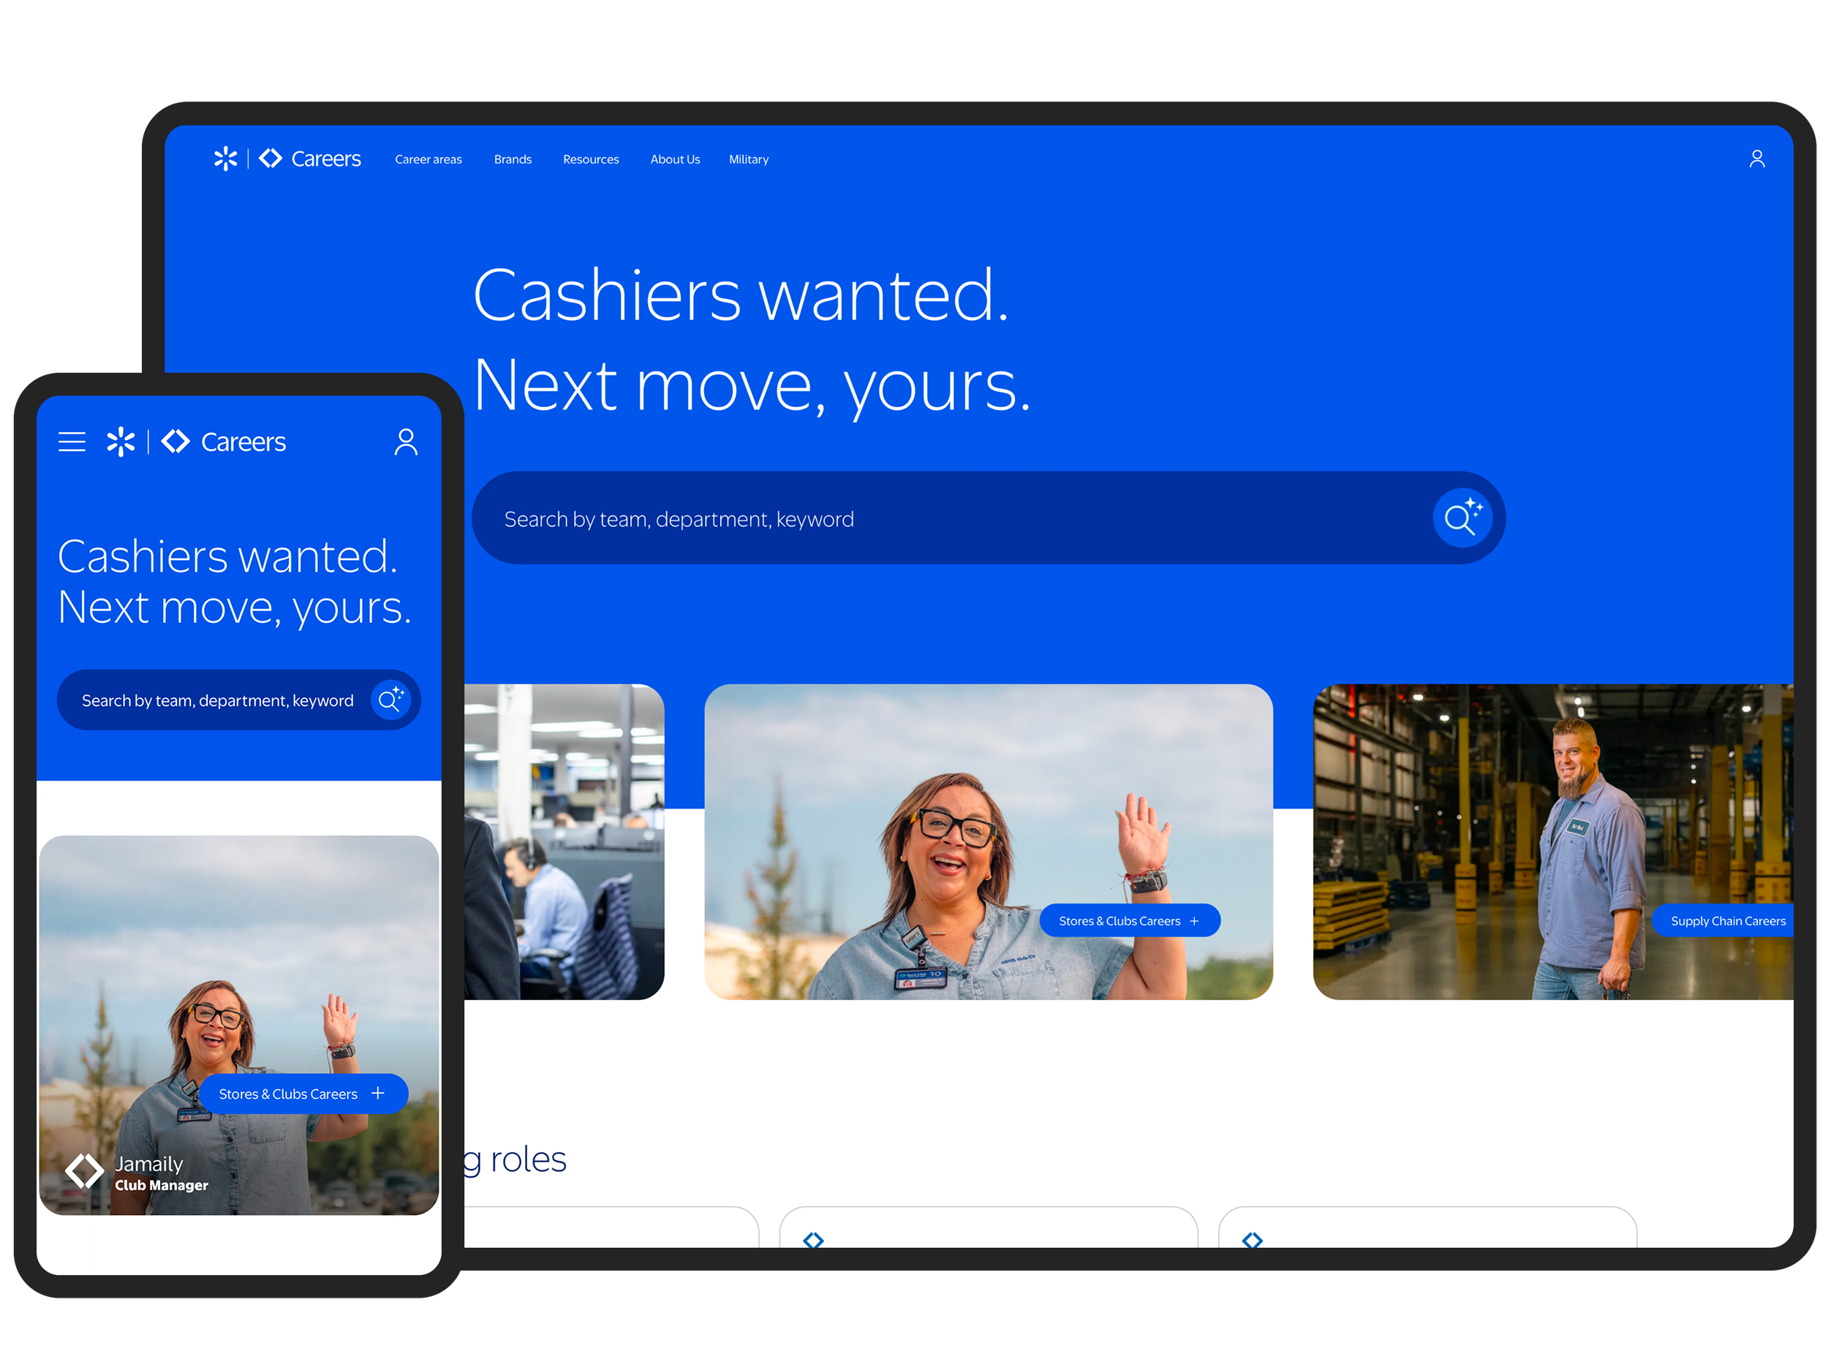Viewport: 1828px width, 1370px height.
Task: Click the diamond icon beside Jamaily's name
Action: (84, 1172)
